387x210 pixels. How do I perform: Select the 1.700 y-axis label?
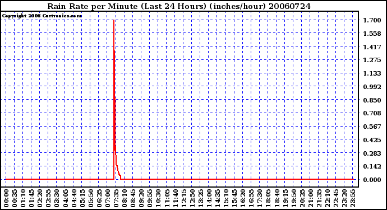pos(372,20)
